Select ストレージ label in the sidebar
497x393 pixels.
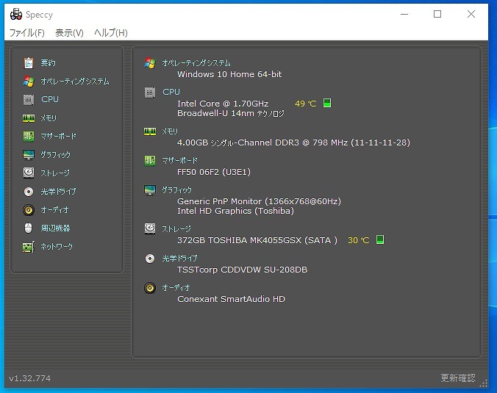point(55,173)
